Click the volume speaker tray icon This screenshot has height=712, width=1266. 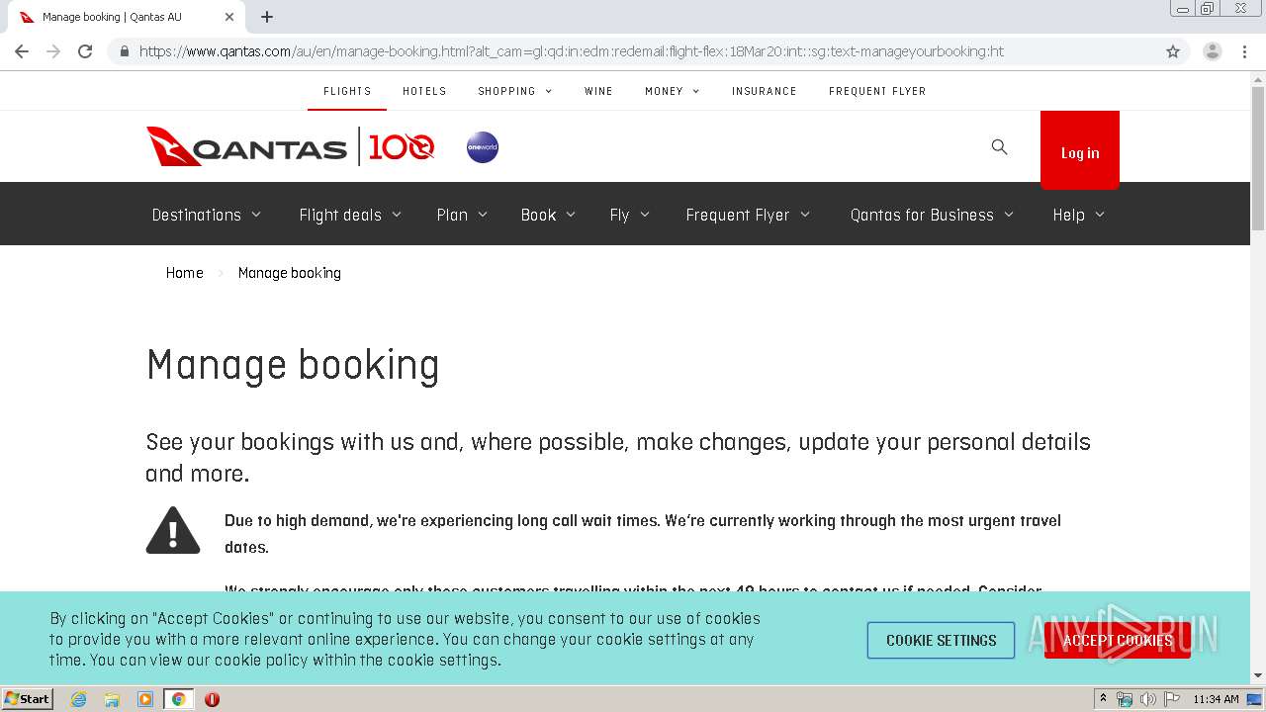click(x=1147, y=699)
